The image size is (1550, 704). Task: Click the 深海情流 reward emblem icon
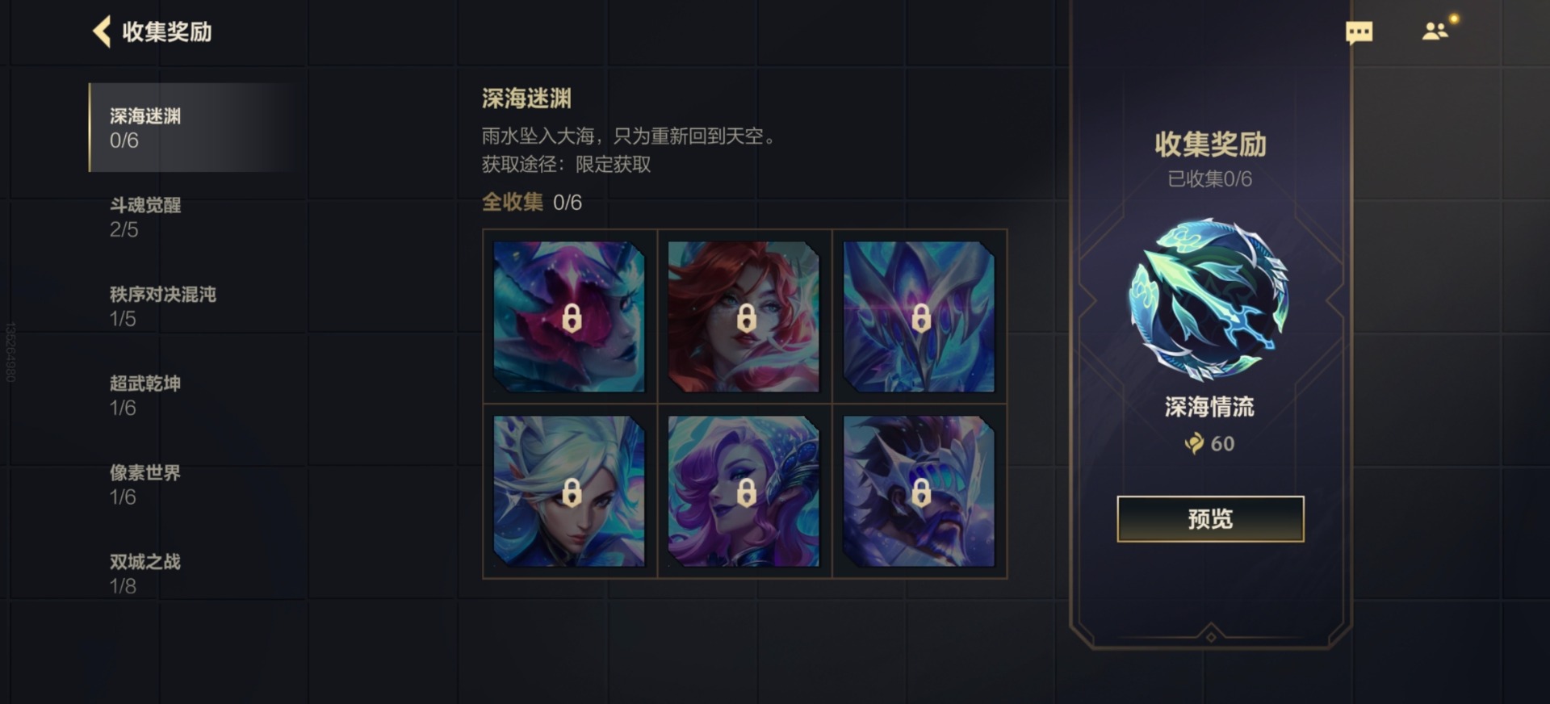coord(1209,299)
